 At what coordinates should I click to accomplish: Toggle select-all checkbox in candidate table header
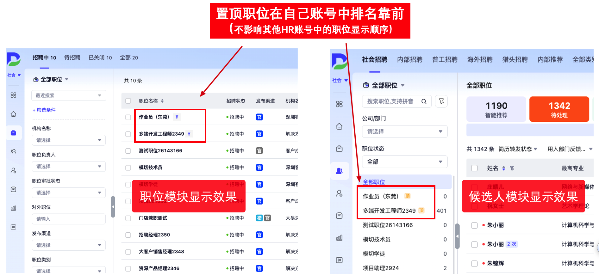[474, 168]
